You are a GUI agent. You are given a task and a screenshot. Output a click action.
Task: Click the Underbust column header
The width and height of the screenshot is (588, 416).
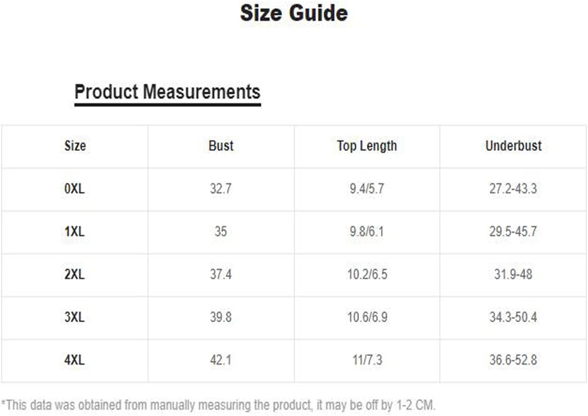(x=513, y=146)
